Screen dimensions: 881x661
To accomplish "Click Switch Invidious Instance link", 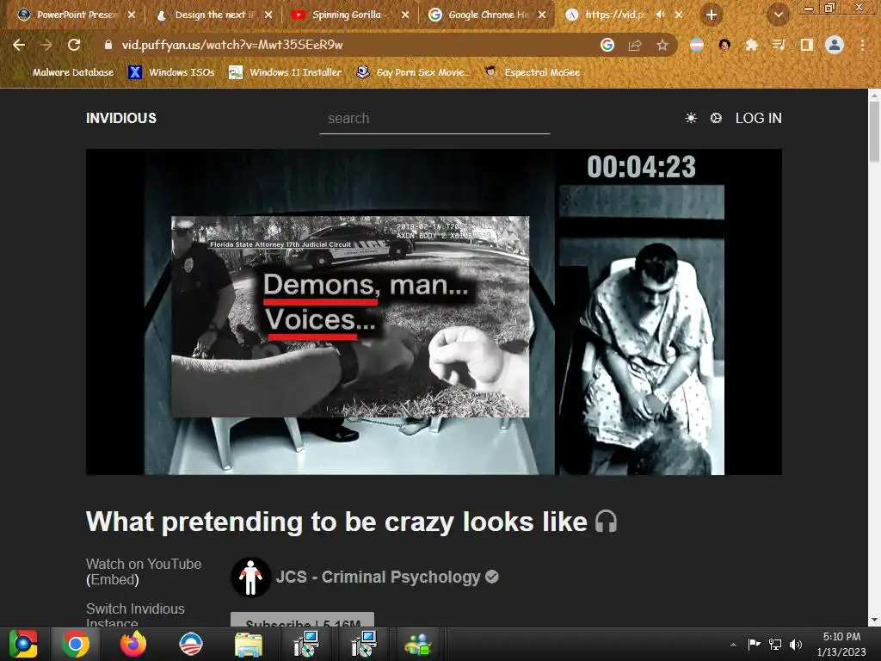I will 135,616.
